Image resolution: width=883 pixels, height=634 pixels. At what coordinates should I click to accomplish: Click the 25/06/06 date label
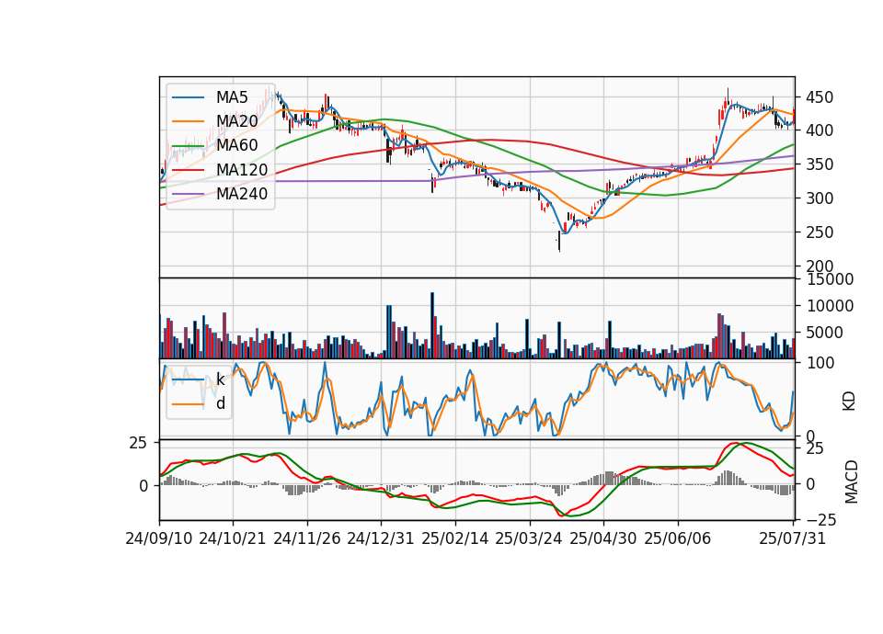click(678, 538)
